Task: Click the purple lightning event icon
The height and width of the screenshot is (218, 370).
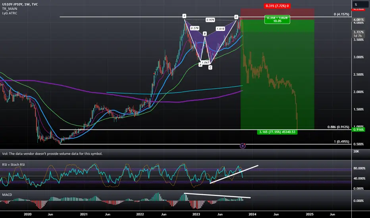Action: [243, 146]
